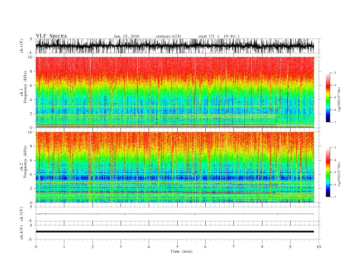This screenshot has width=359, height=277.
Task: Click the ch.1 spectrogram color scale bar
Action: [x=328, y=97]
